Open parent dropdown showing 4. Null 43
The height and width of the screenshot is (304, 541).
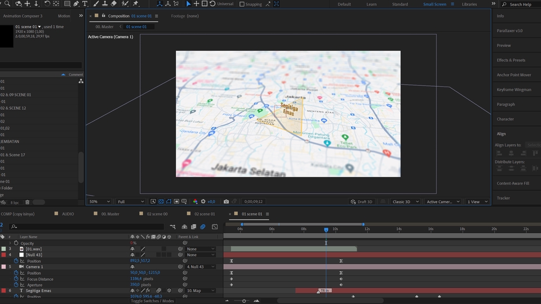tap(200, 267)
